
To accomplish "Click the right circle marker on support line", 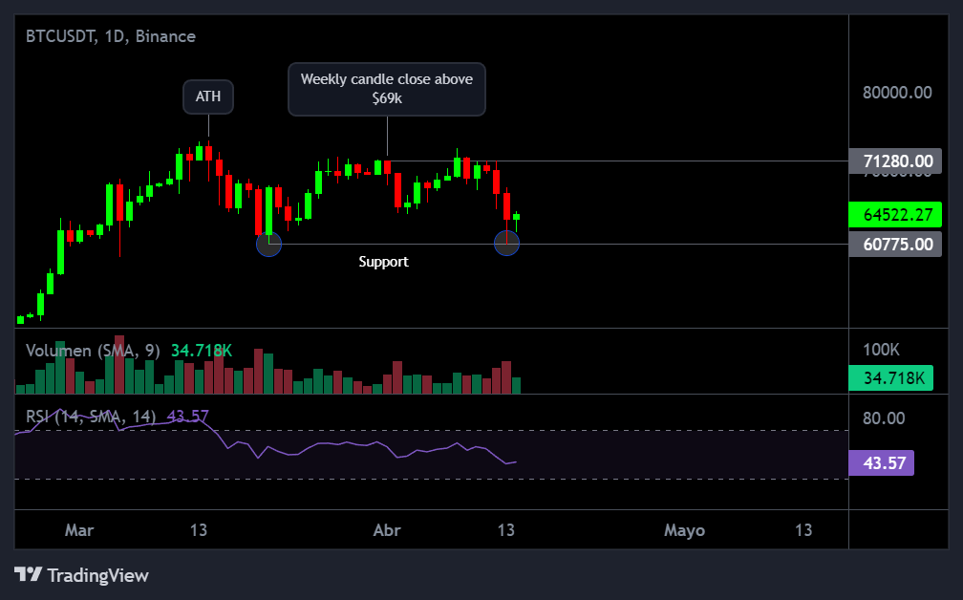I will [x=506, y=244].
